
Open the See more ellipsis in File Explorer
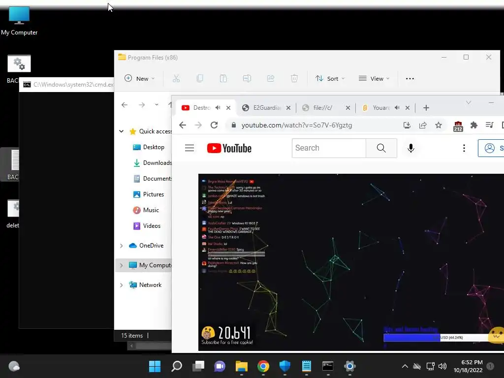tap(410, 79)
